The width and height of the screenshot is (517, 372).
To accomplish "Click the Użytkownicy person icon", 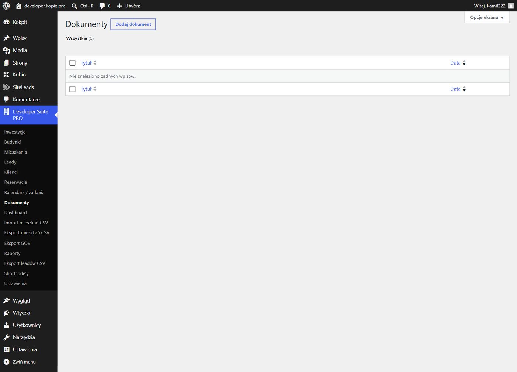I will [x=6, y=325].
